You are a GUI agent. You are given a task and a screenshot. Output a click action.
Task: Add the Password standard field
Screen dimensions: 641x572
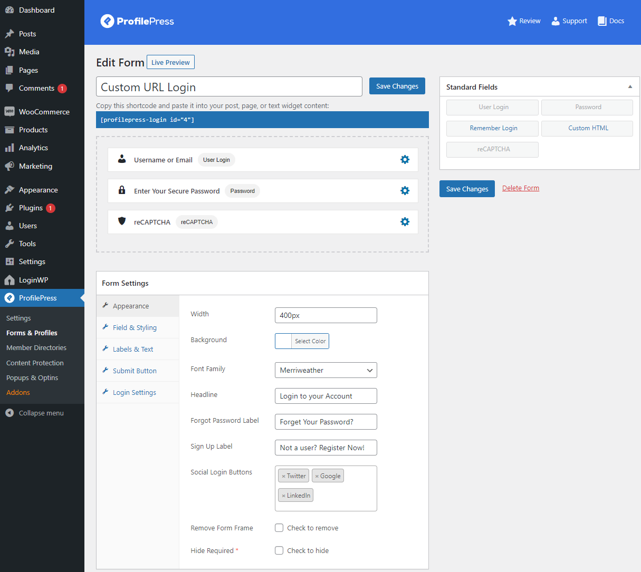click(x=587, y=107)
